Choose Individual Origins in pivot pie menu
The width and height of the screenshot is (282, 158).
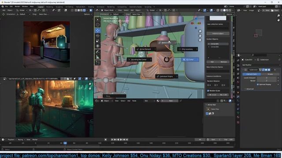167,76
